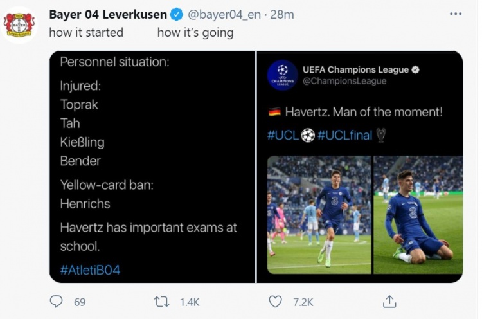482x319 pixels.
Task: Open the #AtletiB04 hashtag
Action: (x=90, y=270)
